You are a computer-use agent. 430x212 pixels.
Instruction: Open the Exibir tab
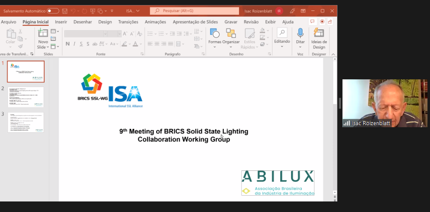click(271, 22)
